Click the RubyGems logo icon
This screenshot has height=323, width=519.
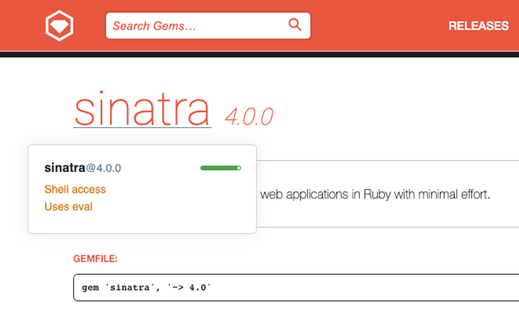pos(59,26)
